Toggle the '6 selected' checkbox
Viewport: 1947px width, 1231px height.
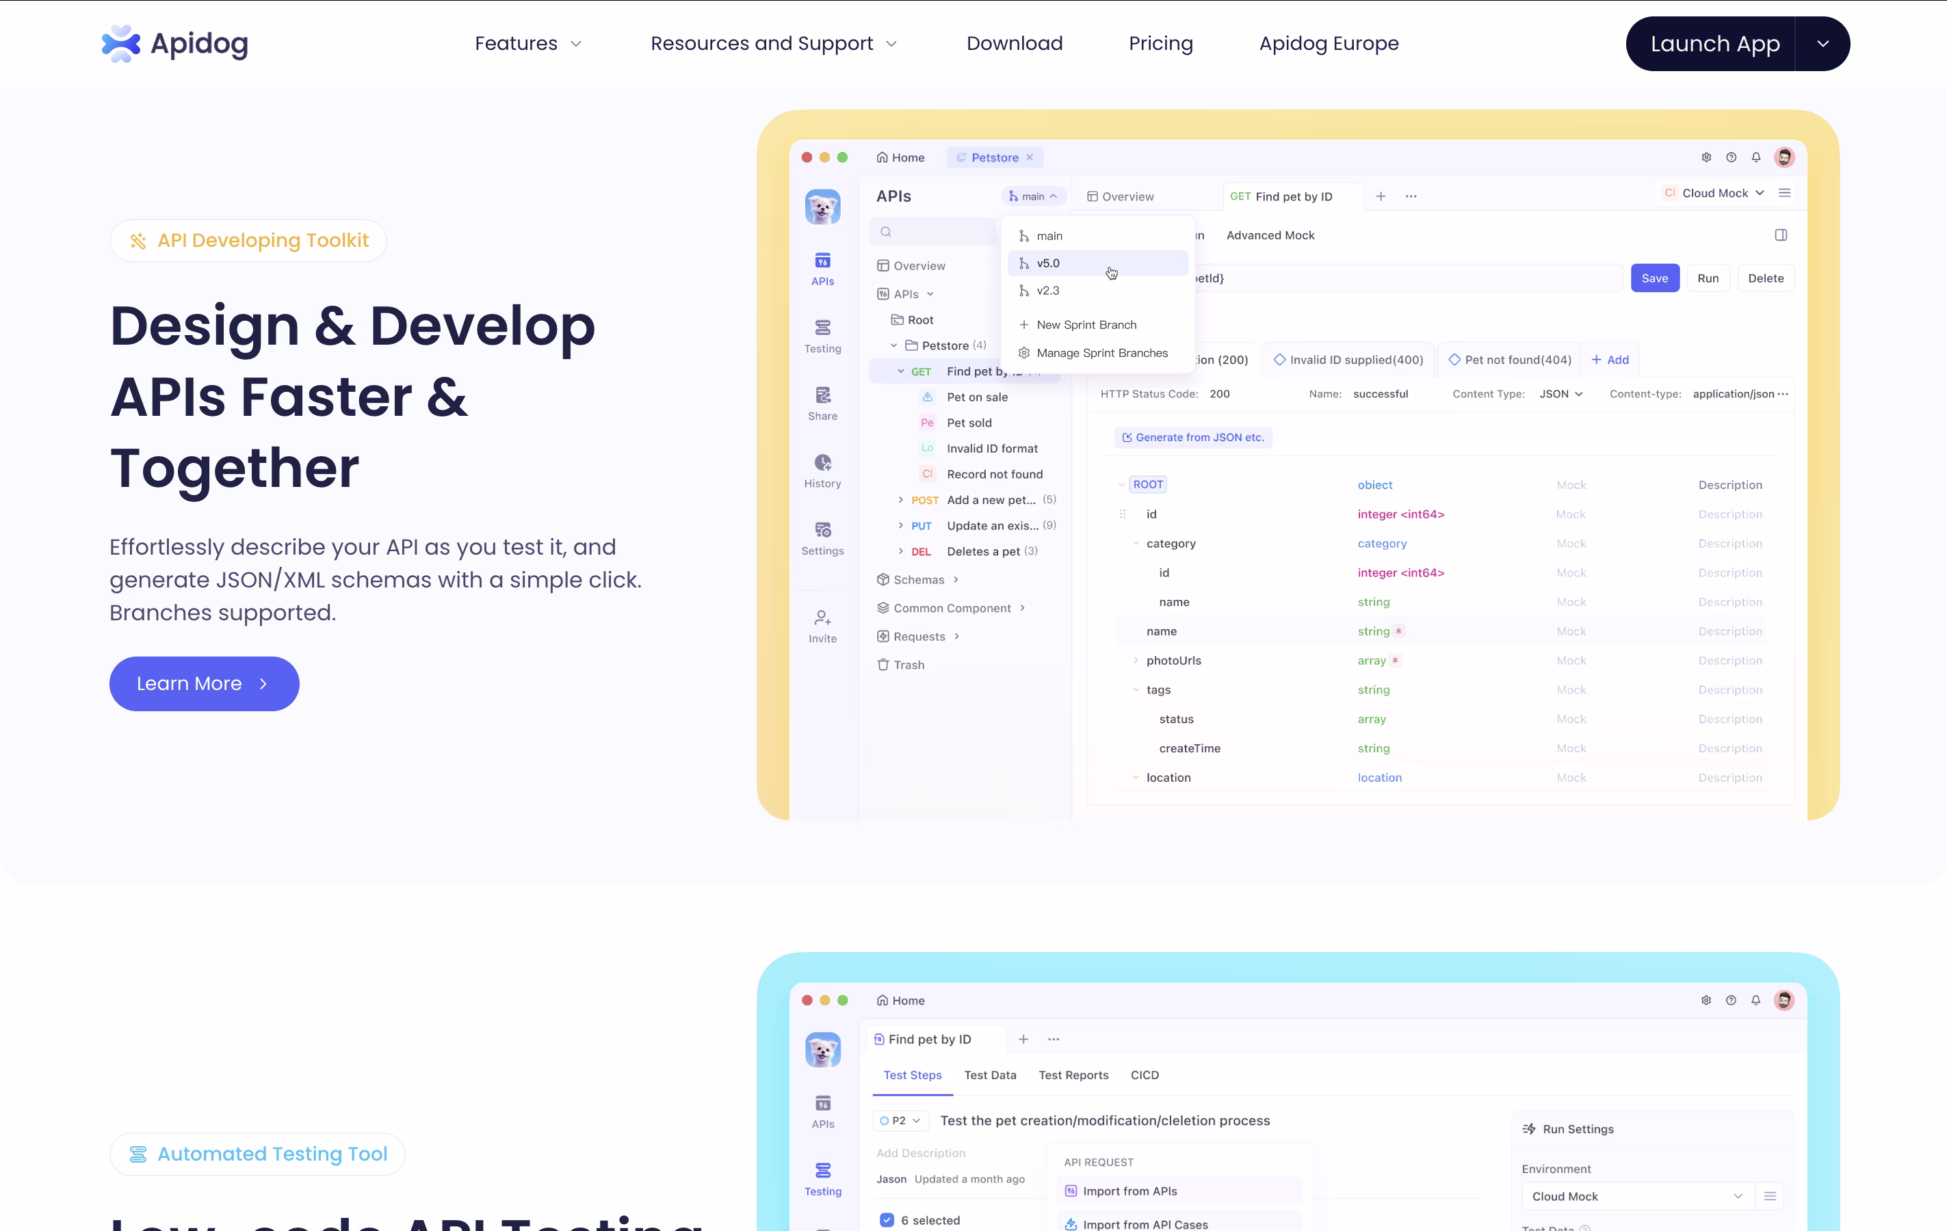pos(887,1219)
